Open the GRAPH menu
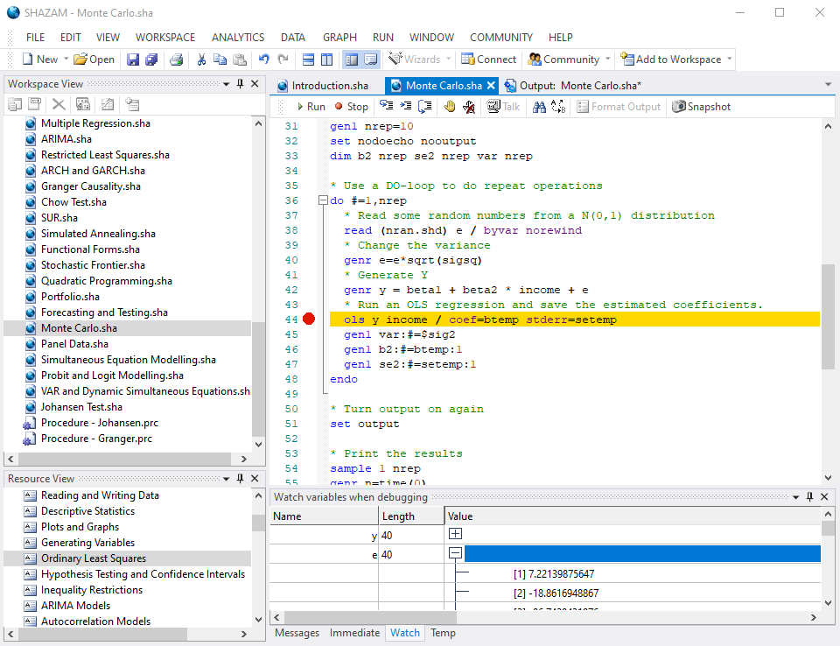 (339, 38)
